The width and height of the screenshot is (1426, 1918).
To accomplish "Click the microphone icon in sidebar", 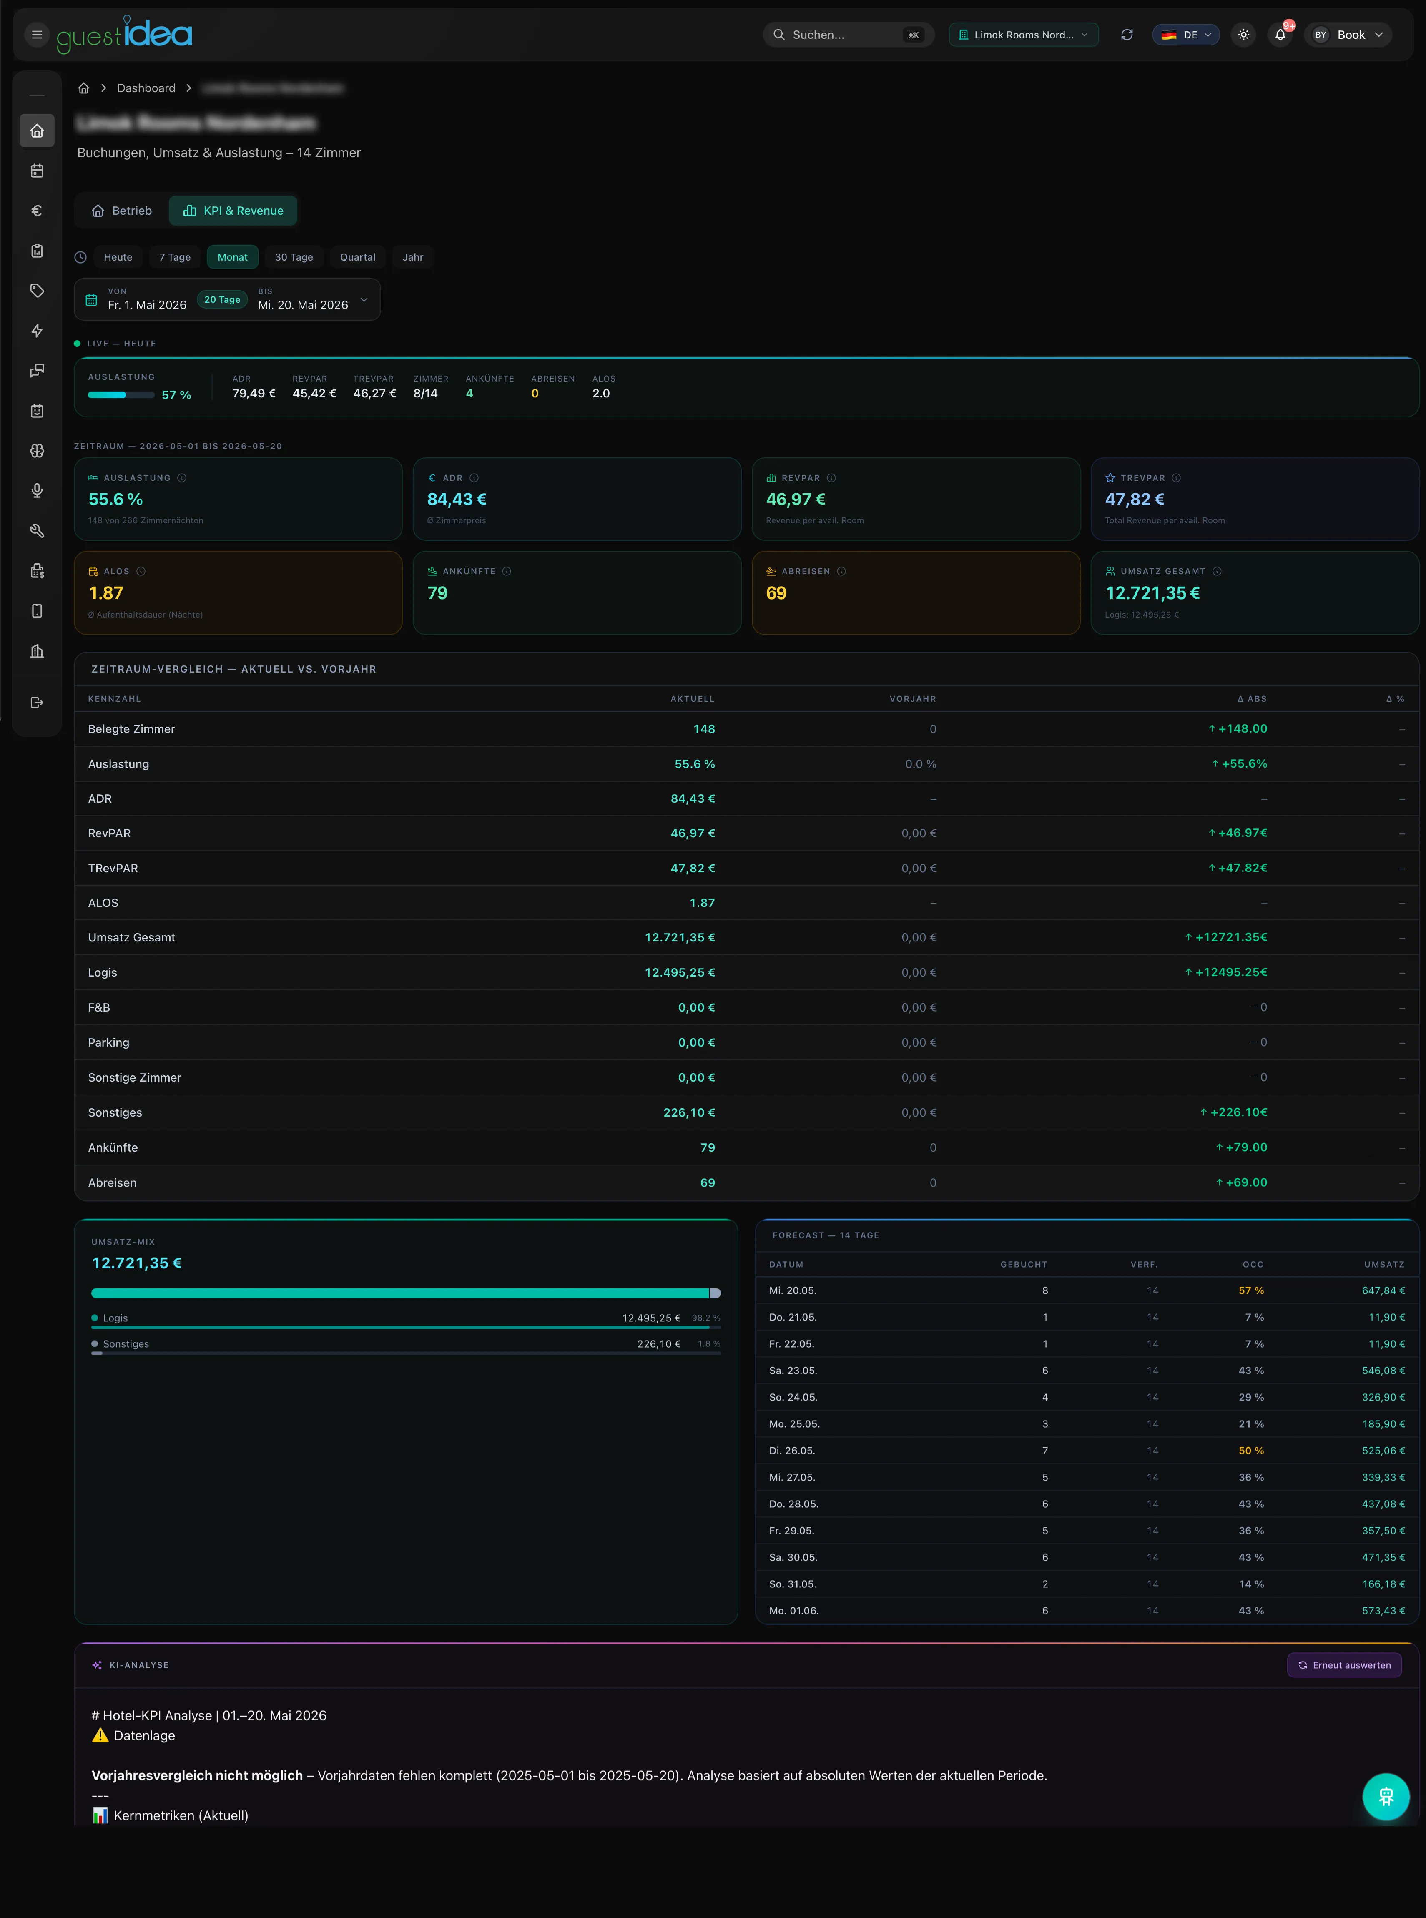I will pyautogui.click(x=37, y=490).
